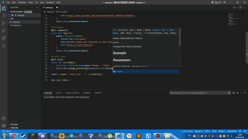The width and height of the screenshot is (248, 139).
Task: Open the Terminal menu
Action: point(50,2)
